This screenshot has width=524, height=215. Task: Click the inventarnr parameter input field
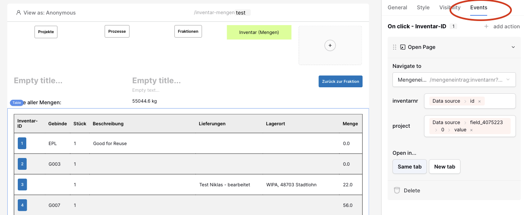coord(470,101)
